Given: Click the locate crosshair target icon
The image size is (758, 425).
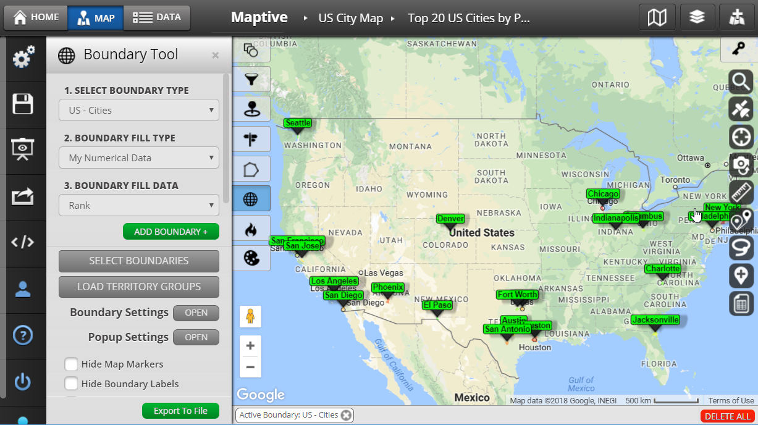Looking at the screenshot, I should point(741,137).
